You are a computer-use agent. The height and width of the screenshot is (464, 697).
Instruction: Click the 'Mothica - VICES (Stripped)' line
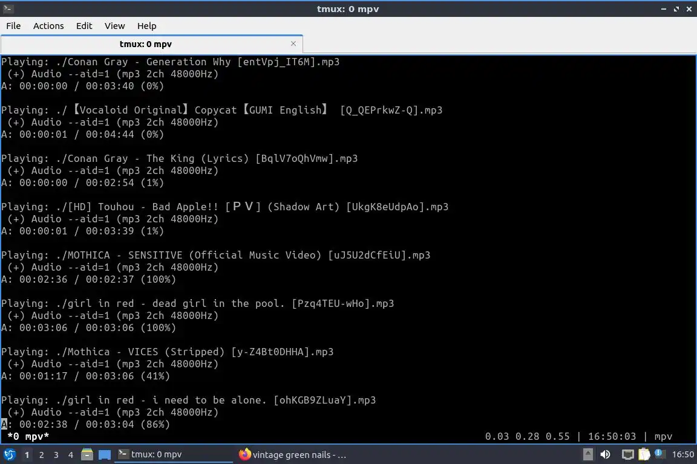pyautogui.click(x=167, y=352)
